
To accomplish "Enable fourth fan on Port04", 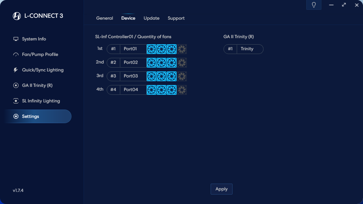I will pos(182,90).
